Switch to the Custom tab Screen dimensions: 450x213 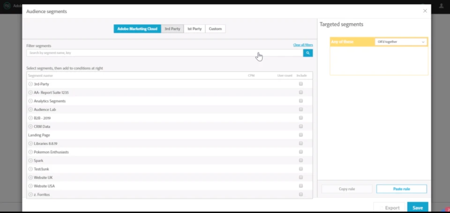point(215,29)
